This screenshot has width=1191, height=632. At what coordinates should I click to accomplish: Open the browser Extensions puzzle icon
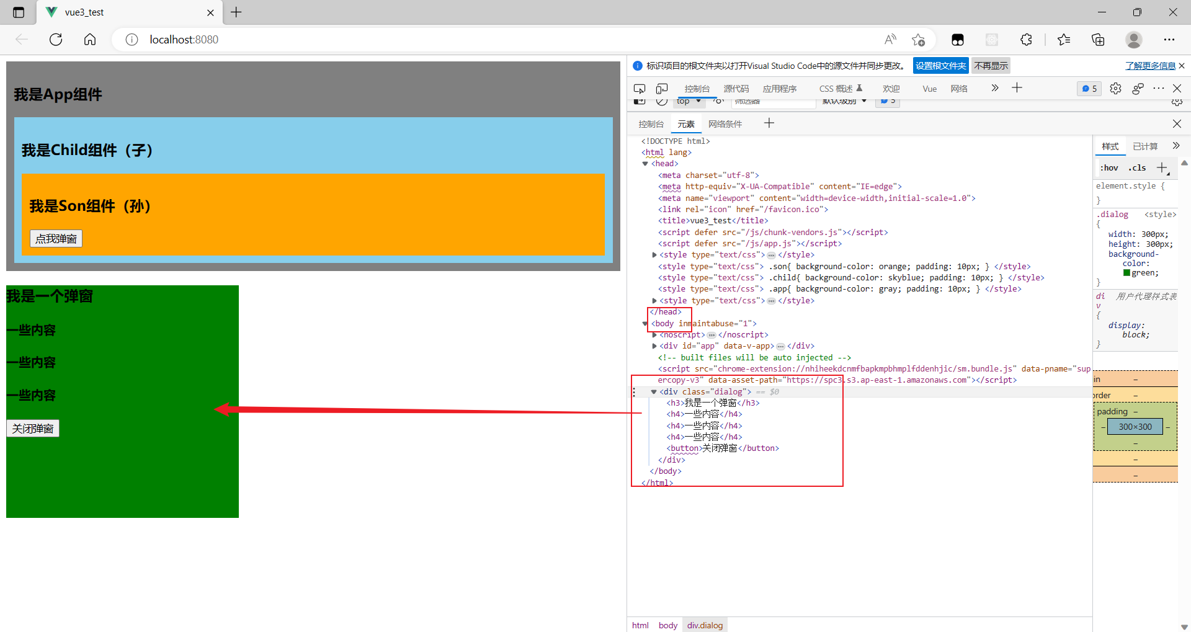[1026, 39]
